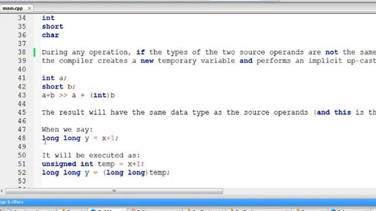Click in the expression 'a+b >> a + (int)b'

(78, 95)
